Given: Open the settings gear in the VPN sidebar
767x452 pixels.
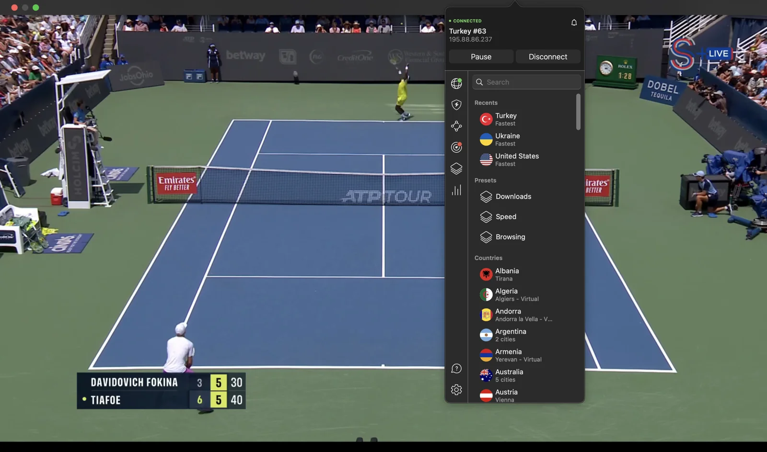Looking at the screenshot, I should pos(456,390).
